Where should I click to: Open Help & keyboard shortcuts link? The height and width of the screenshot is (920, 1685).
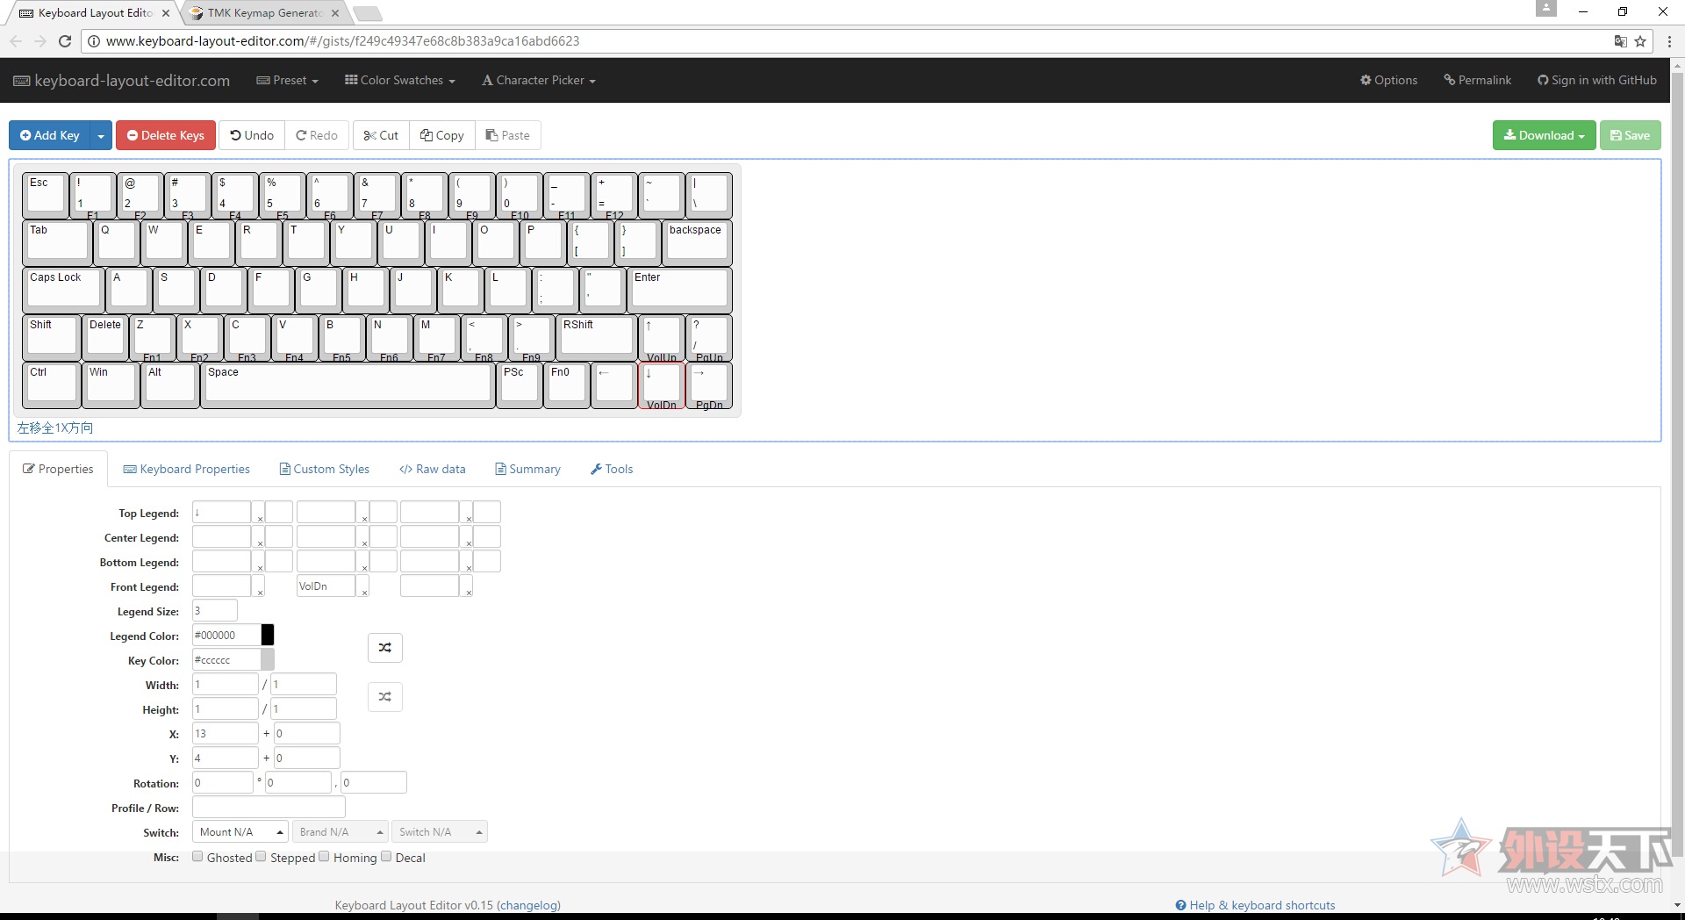(1255, 905)
